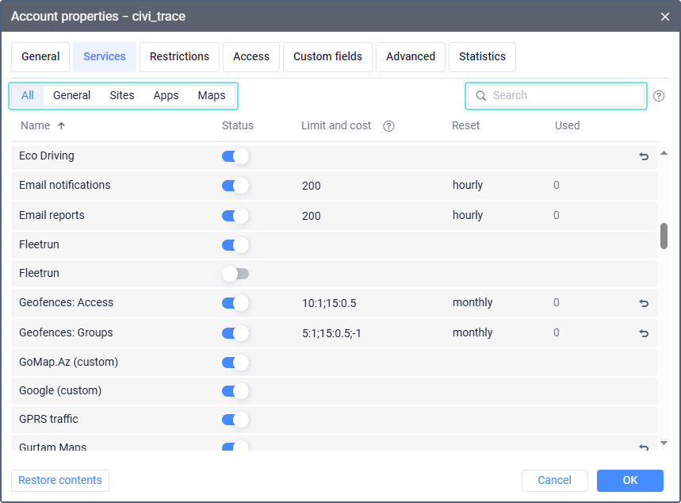Click the vertical scrollbar thumb in the services list

[664, 236]
